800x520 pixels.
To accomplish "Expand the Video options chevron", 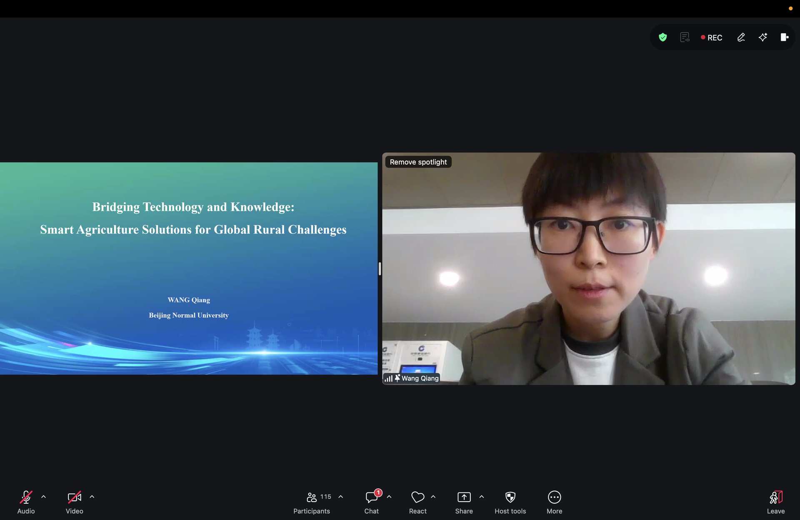I will (x=92, y=497).
